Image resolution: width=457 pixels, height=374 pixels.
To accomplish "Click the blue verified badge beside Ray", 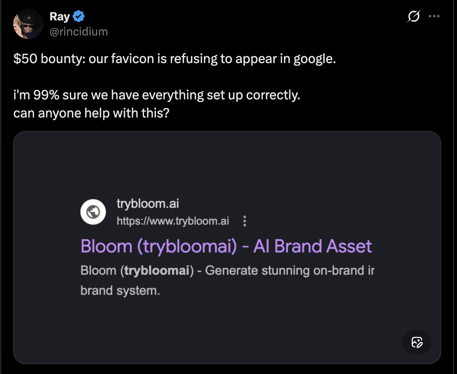I will pyautogui.click(x=79, y=17).
